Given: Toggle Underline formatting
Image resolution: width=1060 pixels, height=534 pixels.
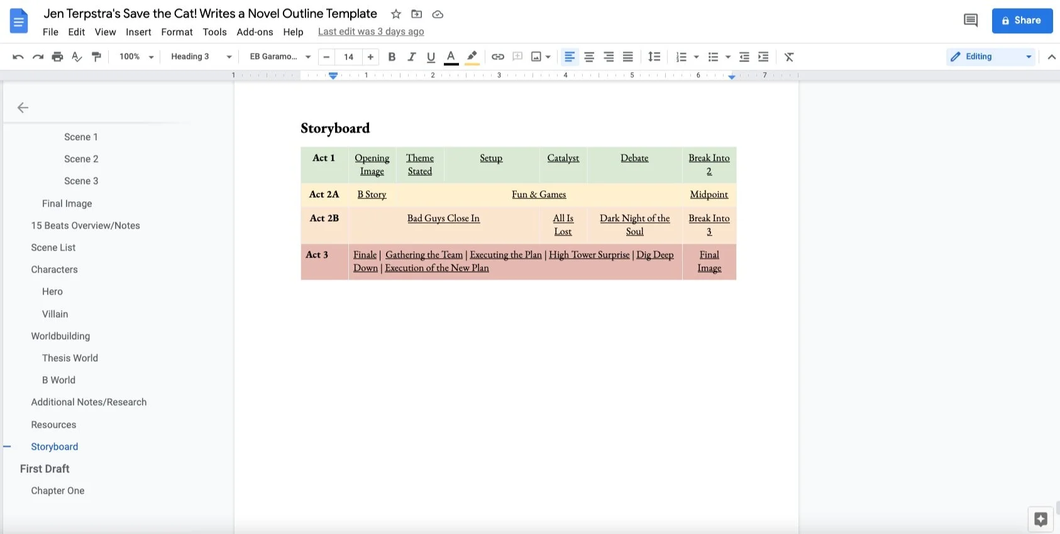Looking at the screenshot, I should click(x=431, y=57).
